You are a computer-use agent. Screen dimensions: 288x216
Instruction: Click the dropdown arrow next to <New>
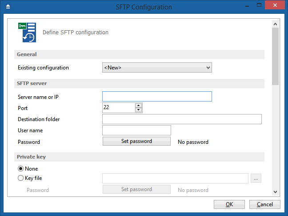[208, 68]
